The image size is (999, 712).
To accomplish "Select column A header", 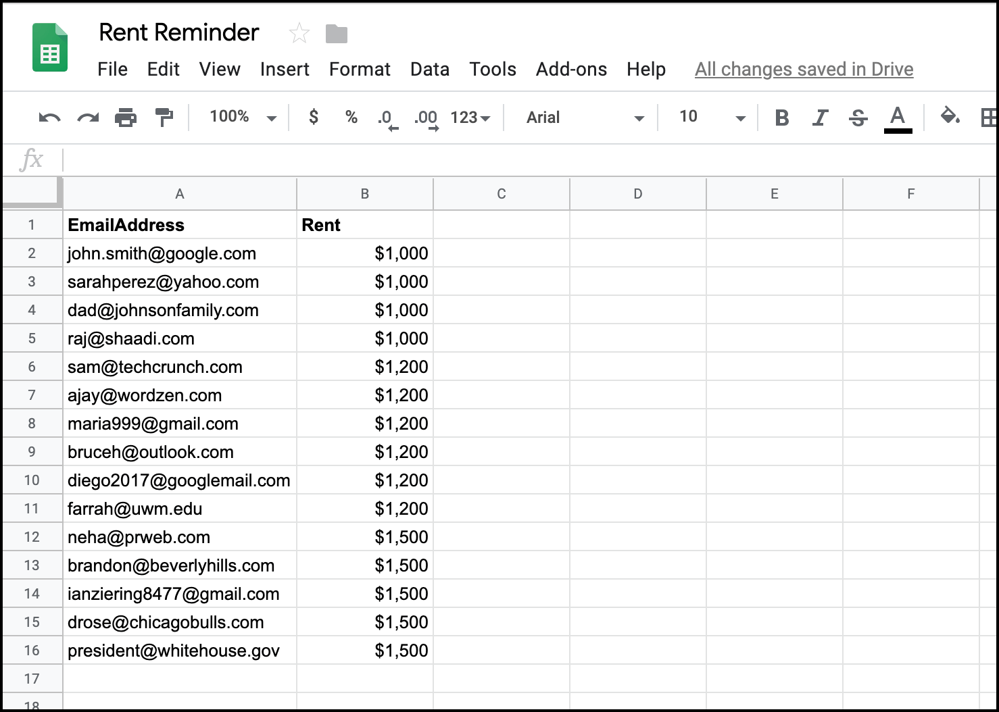I will click(180, 194).
